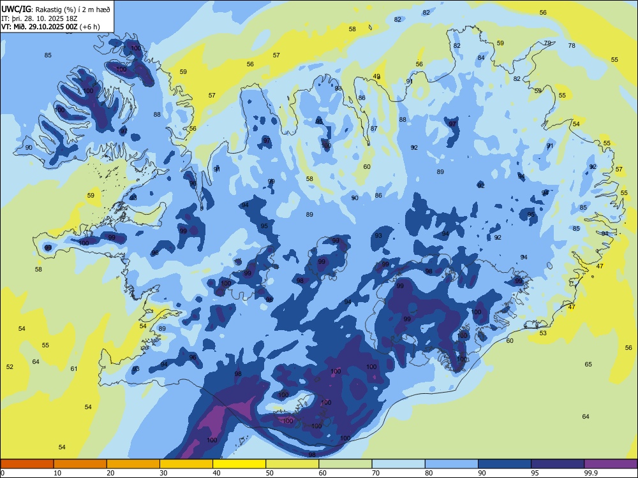Click the legend scale label '10'
This screenshot has width=638, height=478.
click(57, 473)
